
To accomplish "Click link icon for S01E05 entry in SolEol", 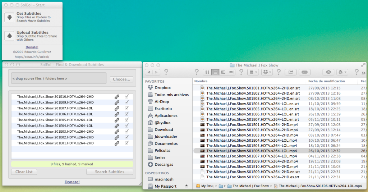I will click(x=117, y=120).
